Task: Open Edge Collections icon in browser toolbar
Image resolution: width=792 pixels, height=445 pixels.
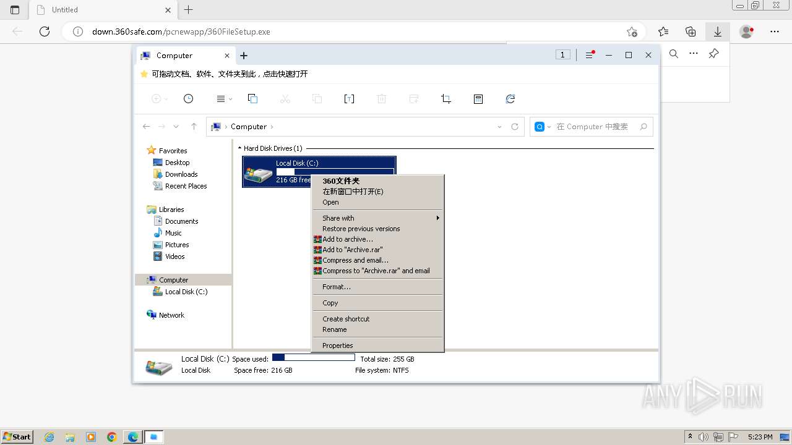Action: [691, 32]
